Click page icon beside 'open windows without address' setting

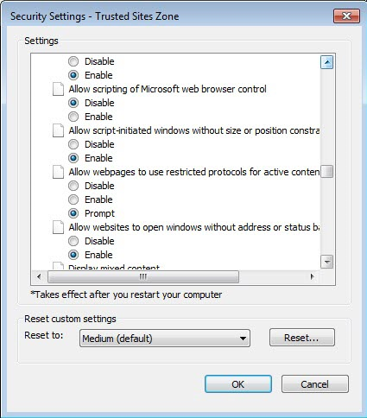(58, 227)
